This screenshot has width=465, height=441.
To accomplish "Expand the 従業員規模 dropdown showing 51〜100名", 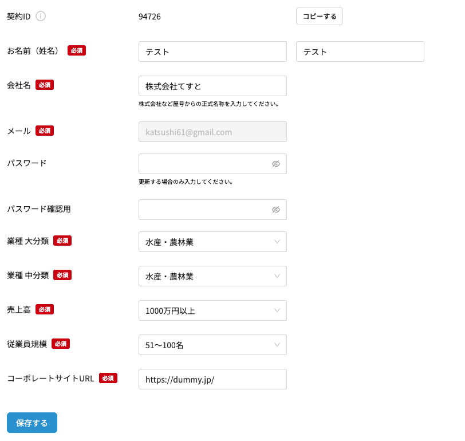I will 212,345.
